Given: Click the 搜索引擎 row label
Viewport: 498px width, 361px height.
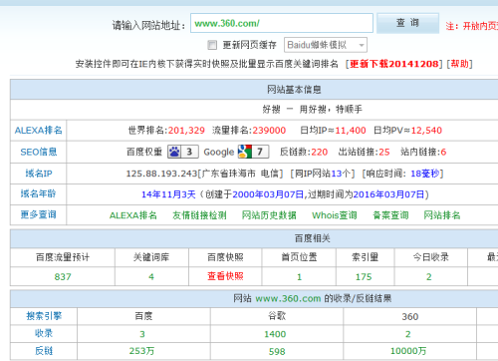Looking at the screenshot, I should pos(44,316).
